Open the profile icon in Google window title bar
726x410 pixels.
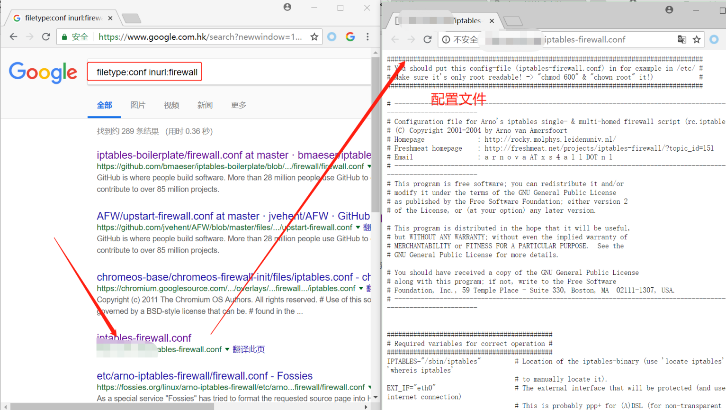click(287, 7)
